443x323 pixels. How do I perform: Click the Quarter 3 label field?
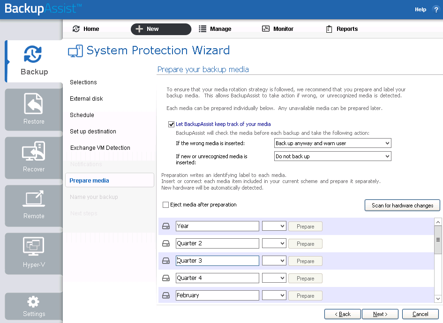pyautogui.click(x=217, y=261)
